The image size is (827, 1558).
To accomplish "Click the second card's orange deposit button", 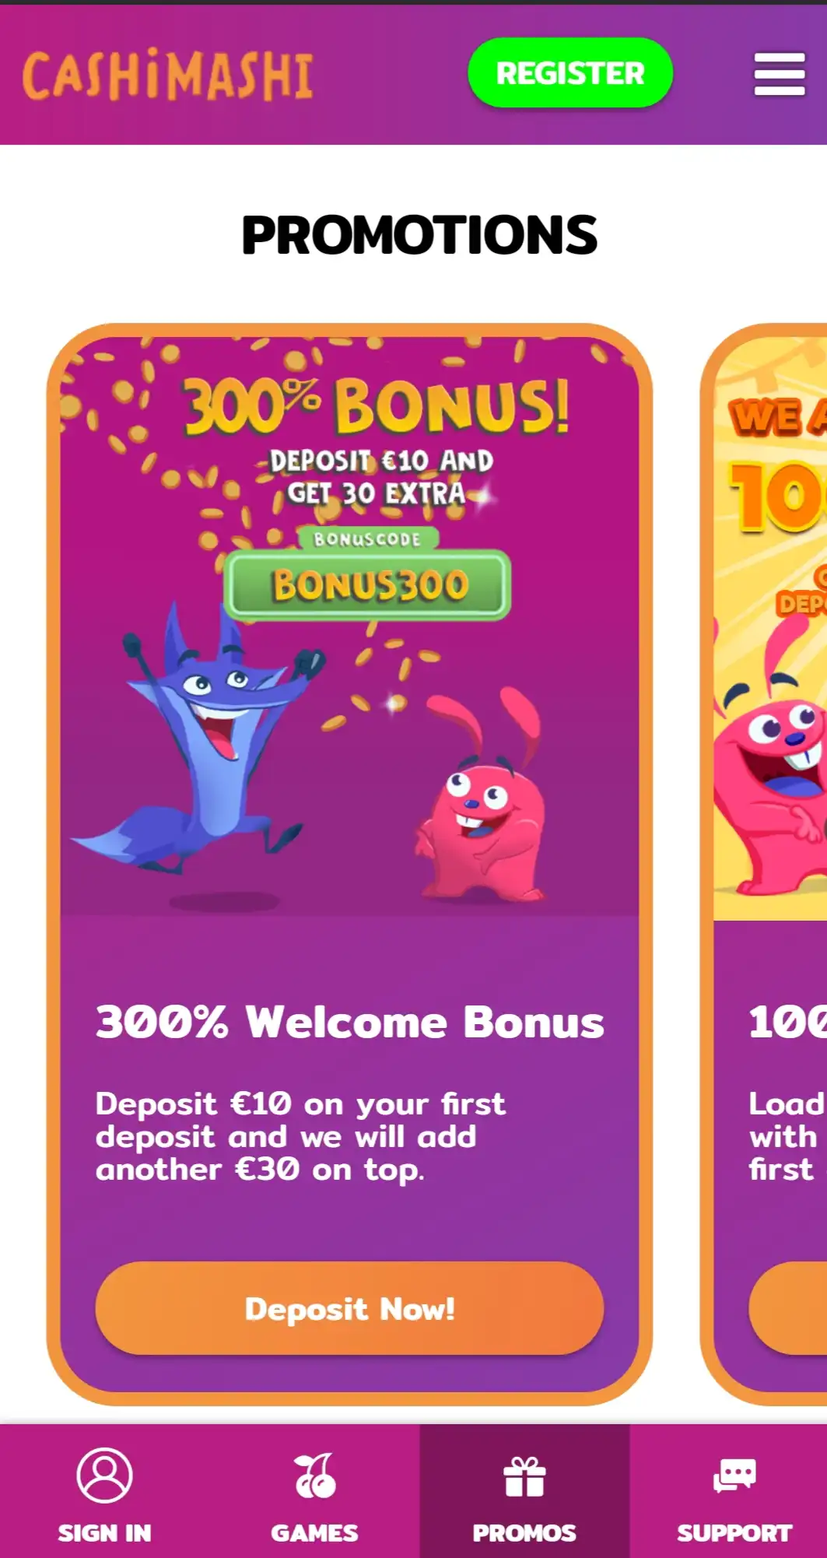I will [x=787, y=1308].
